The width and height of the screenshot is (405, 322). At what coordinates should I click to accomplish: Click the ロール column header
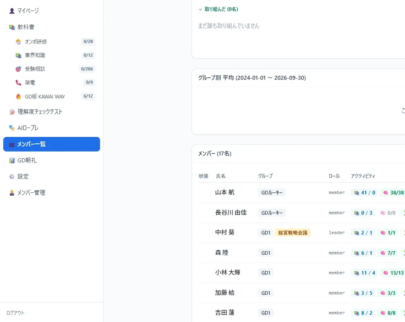coord(334,176)
